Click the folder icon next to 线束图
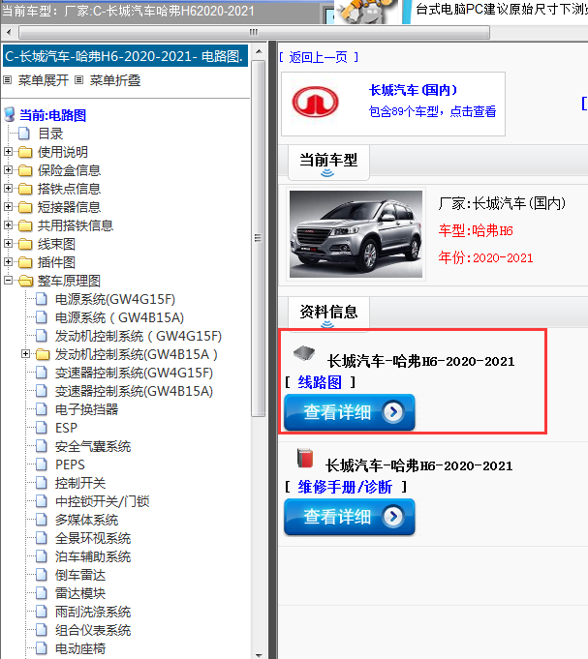The width and height of the screenshot is (588, 659). click(25, 244)
